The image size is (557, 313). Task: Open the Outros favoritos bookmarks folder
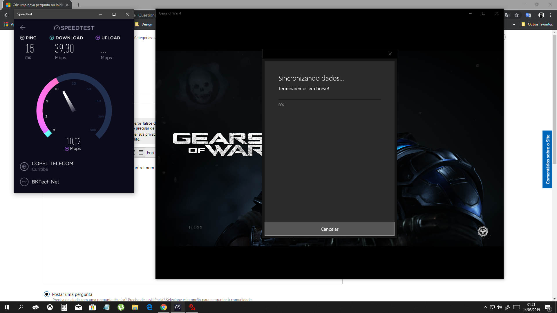537,24
